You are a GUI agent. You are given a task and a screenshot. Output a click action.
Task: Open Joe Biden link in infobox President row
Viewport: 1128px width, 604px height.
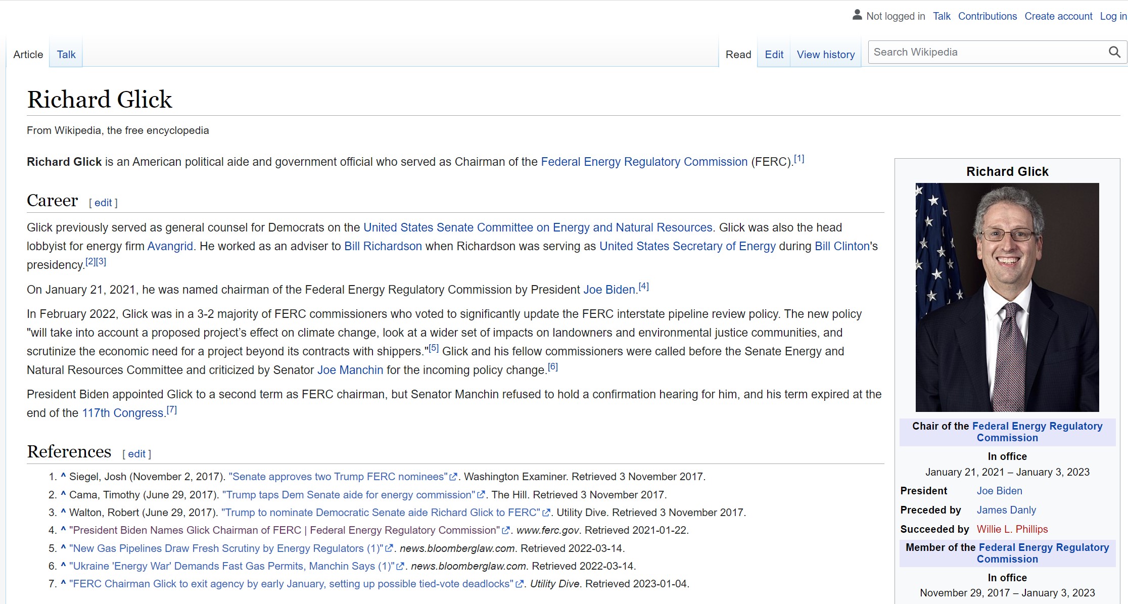pyautogui.click(x=999, y=491)
